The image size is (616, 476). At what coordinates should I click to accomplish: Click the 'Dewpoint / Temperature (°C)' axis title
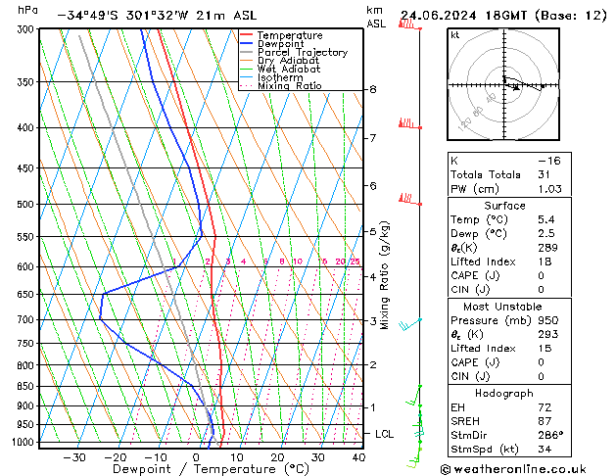[x=211, y=469]
